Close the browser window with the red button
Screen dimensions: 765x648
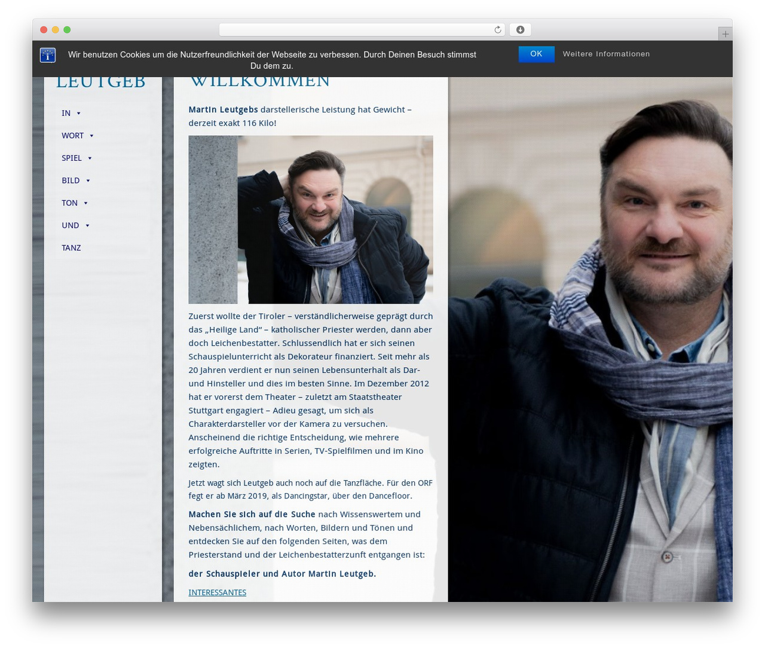(44, 30)
